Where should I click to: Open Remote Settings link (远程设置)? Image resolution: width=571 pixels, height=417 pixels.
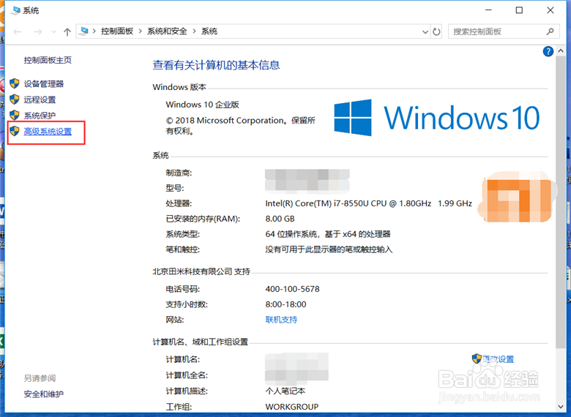pos(40,99)
